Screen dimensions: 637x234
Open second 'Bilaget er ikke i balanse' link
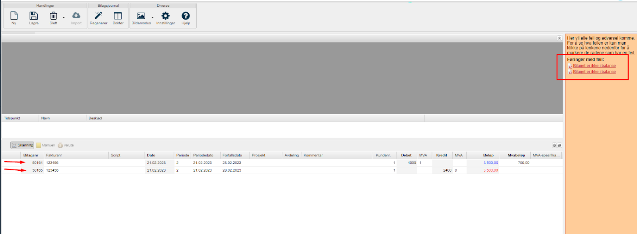[594, 72]
